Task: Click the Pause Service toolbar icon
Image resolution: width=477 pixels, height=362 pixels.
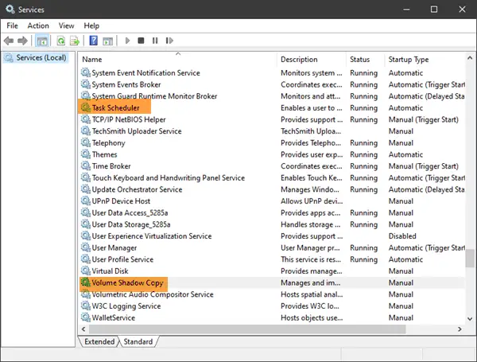Action: (155, 41)
